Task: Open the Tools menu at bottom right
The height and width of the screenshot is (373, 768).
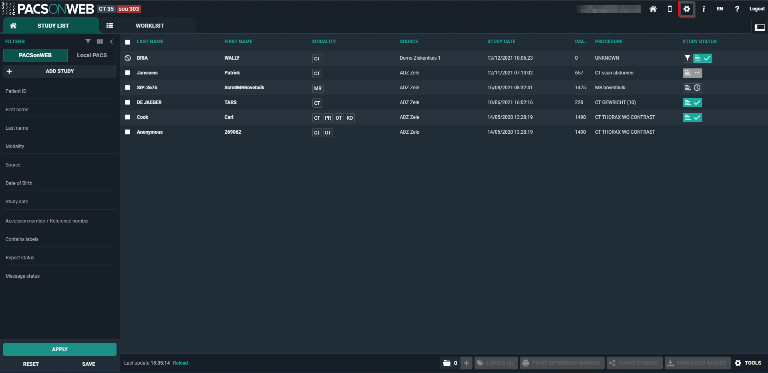Action: pos(748,363)
